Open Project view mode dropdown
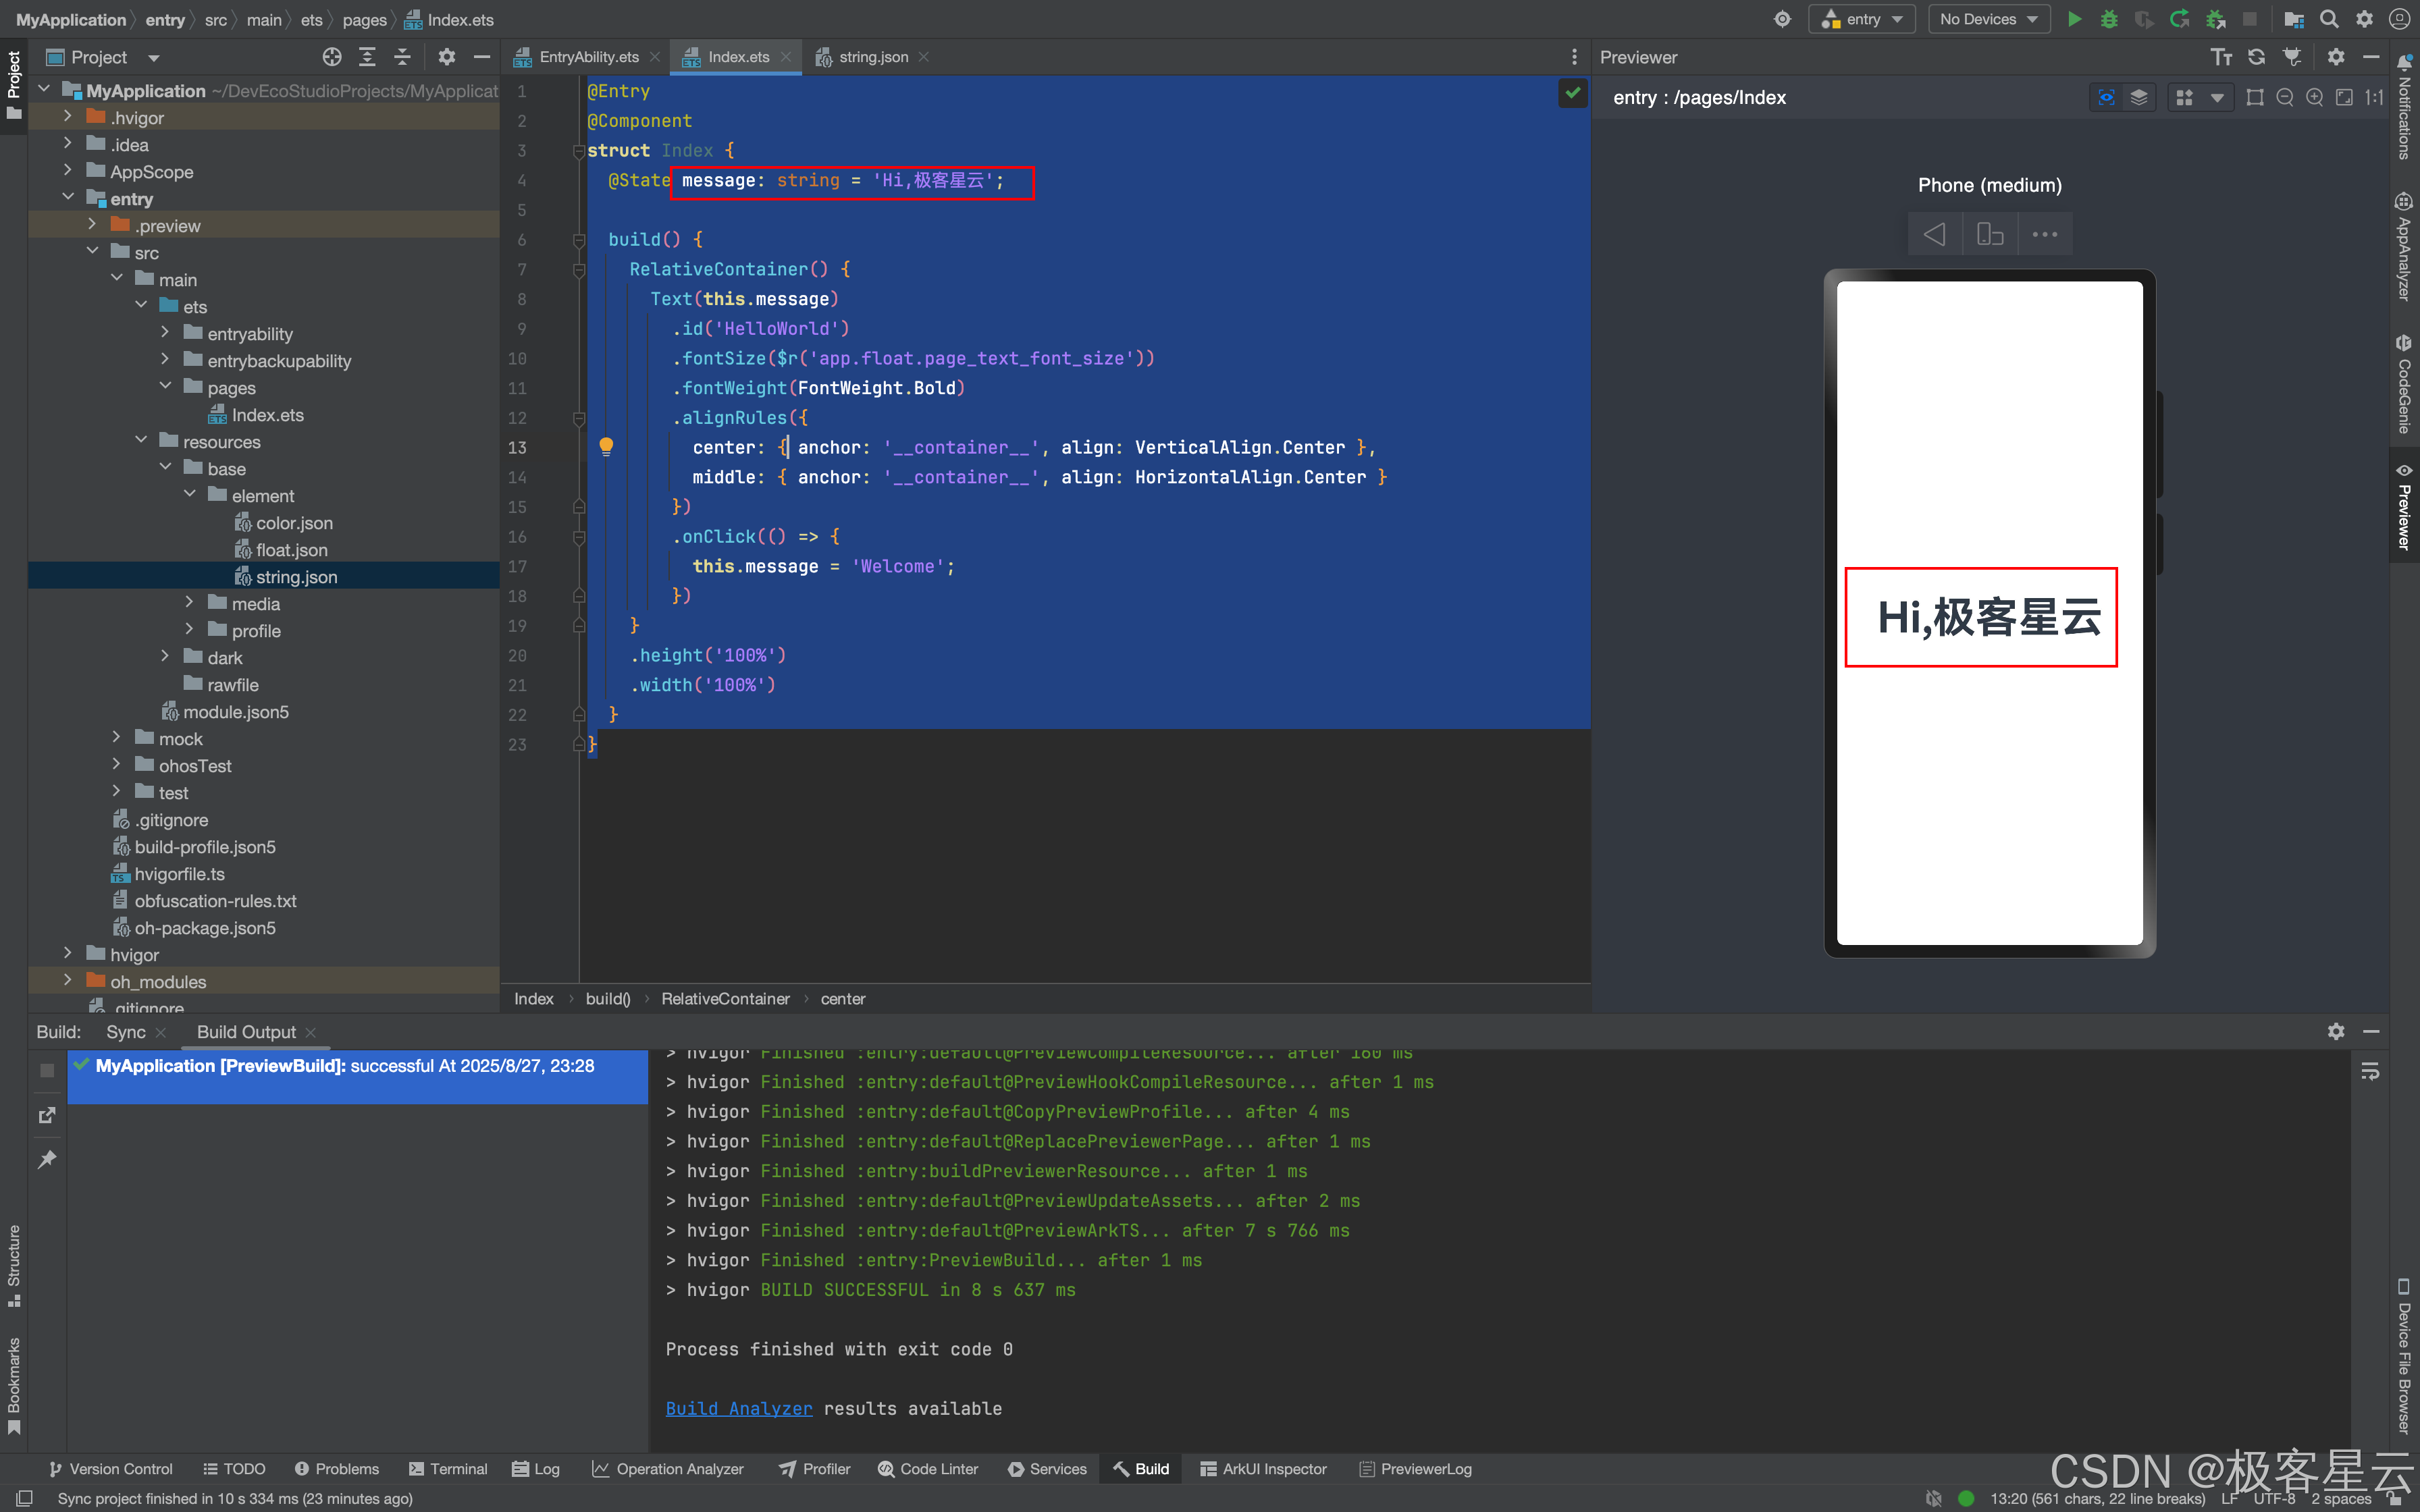The height and width of the screenshot is (1512, 2420). pyautogui.click(x=153, y=58)
